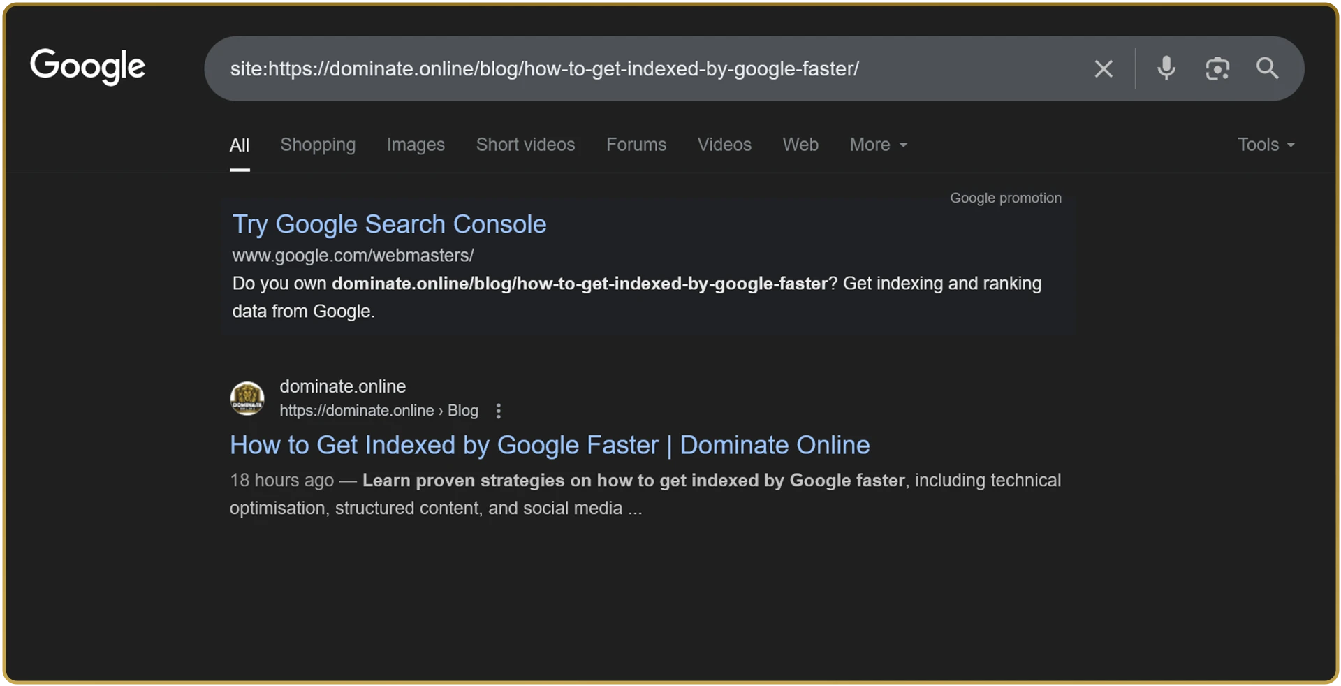
Task: Click the 18 hours ago snippet text
Action: point(282,481)
